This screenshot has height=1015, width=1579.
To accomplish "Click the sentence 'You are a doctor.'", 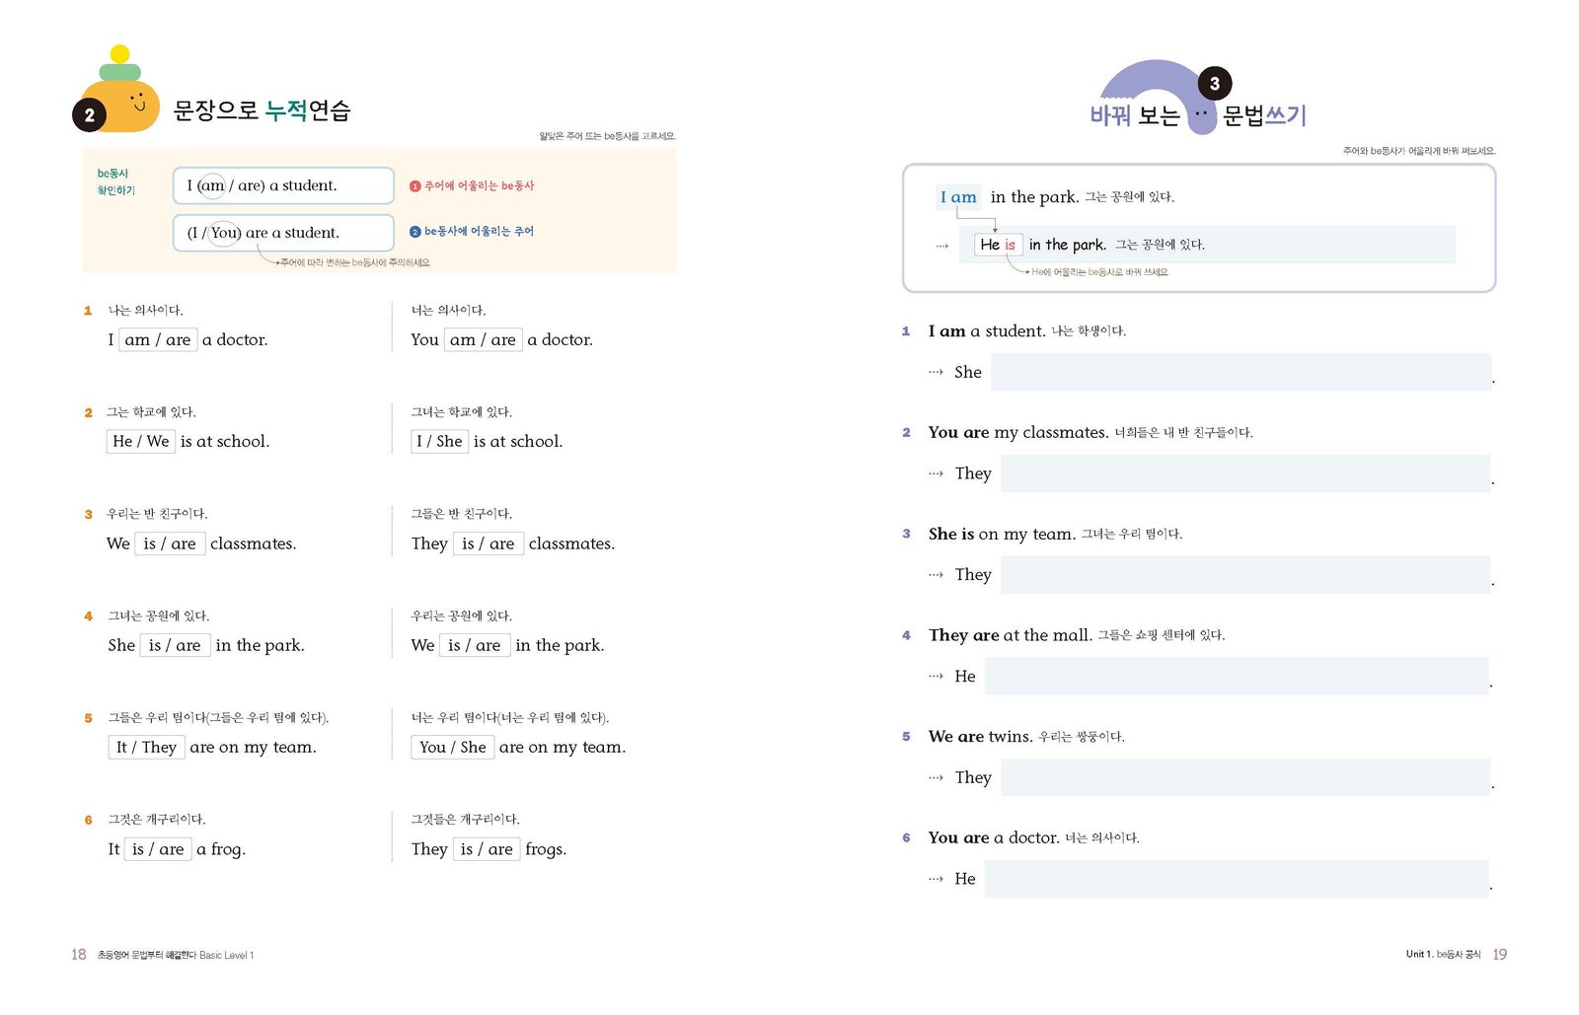I will coord(994,837).
